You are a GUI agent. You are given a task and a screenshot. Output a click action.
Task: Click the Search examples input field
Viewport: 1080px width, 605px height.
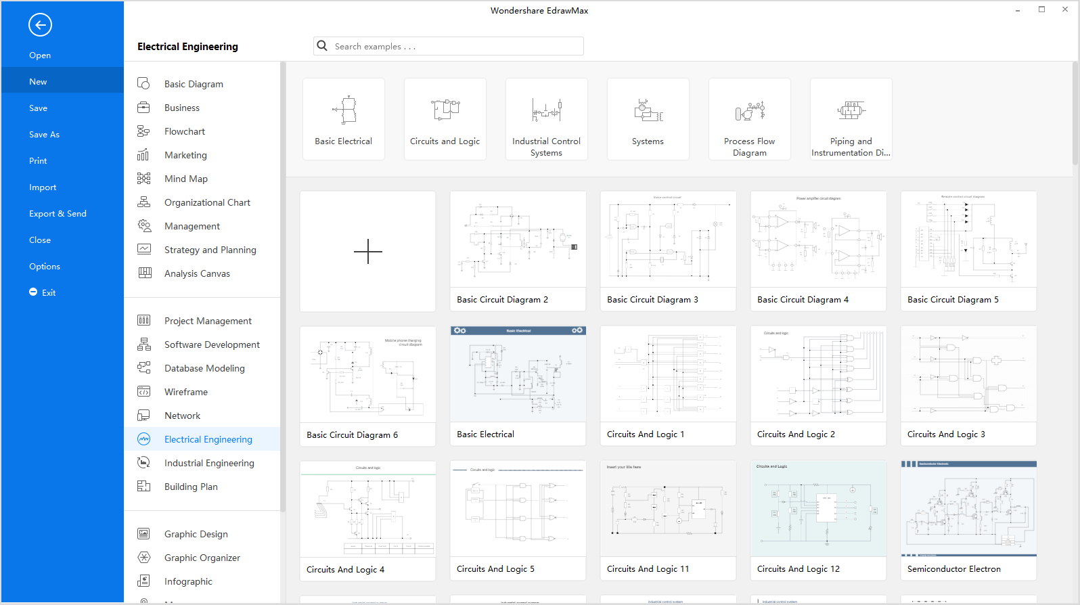coord(457,47)
